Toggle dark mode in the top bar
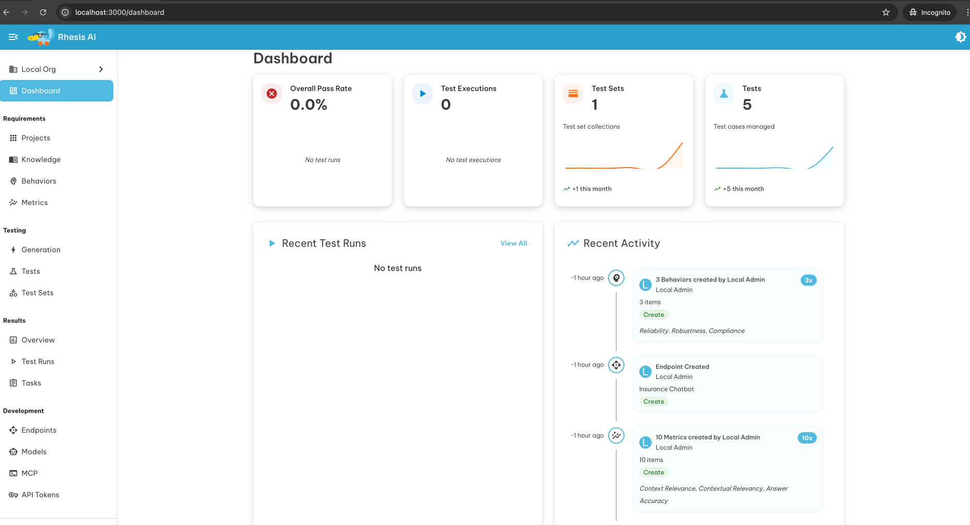Viewport: 970px width, 525px height. [x=960, y=37]
